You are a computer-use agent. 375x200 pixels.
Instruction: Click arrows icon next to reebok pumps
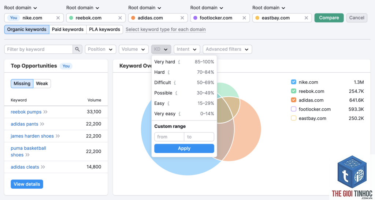[x=45, y=112]
